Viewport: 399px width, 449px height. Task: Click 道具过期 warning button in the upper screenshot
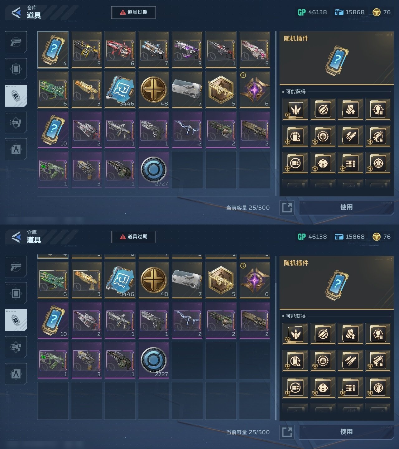click(x=133, y=12)
